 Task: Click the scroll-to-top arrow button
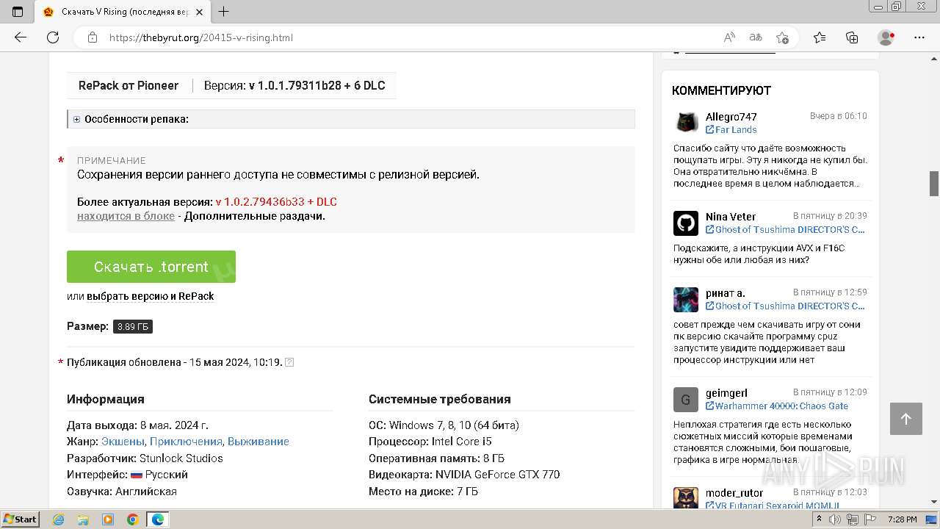(905, 419)
